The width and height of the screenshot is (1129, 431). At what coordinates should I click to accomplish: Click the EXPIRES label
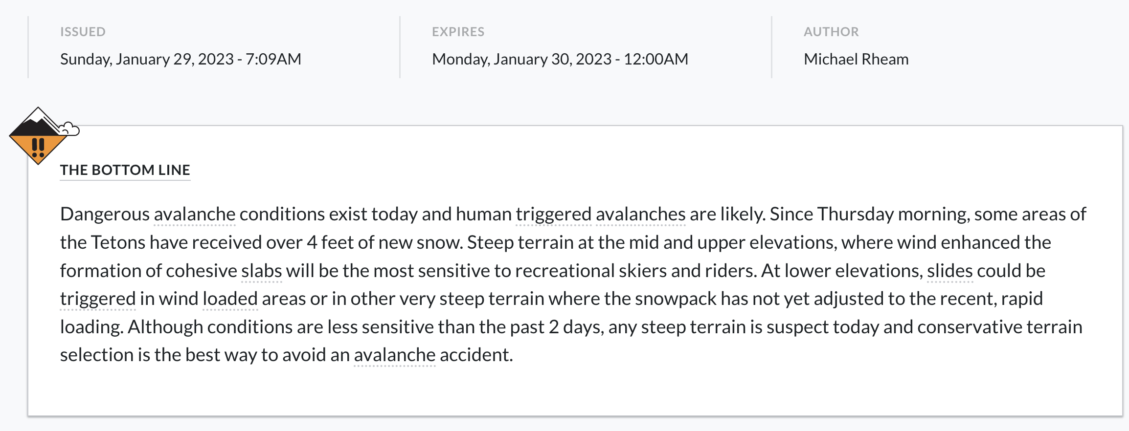(x=458, y=32)
